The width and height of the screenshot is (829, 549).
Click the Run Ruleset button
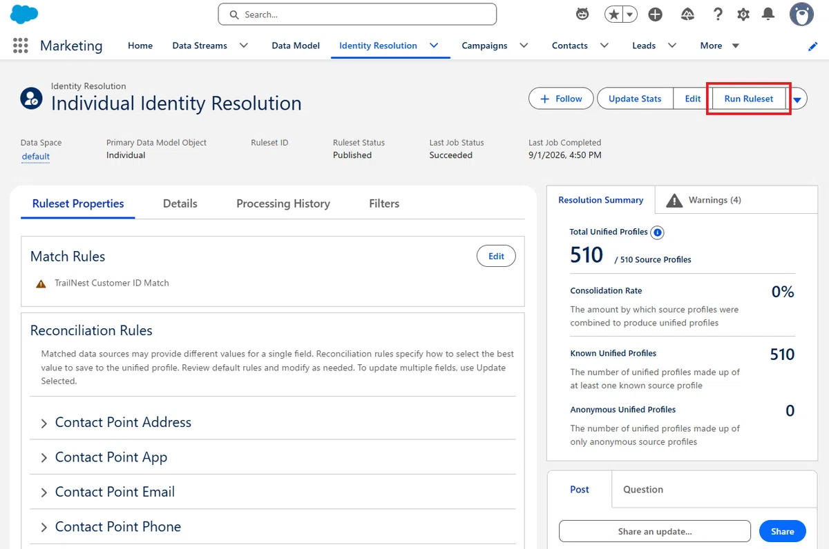749,99
